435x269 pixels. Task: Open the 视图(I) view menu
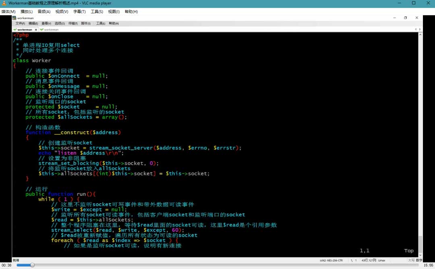click(x=114, y=12)
